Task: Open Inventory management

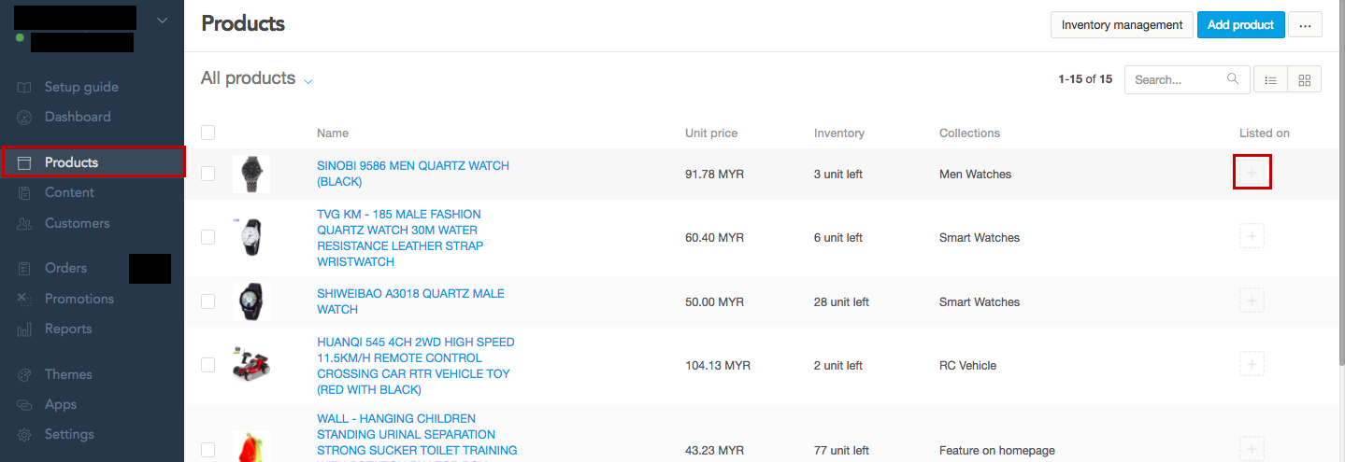Action: tap(1122, 25)
